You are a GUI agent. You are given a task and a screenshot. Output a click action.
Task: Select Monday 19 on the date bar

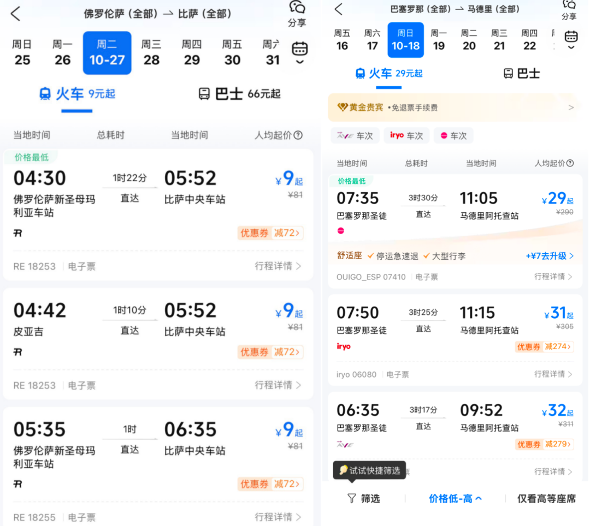coord(439,40)
